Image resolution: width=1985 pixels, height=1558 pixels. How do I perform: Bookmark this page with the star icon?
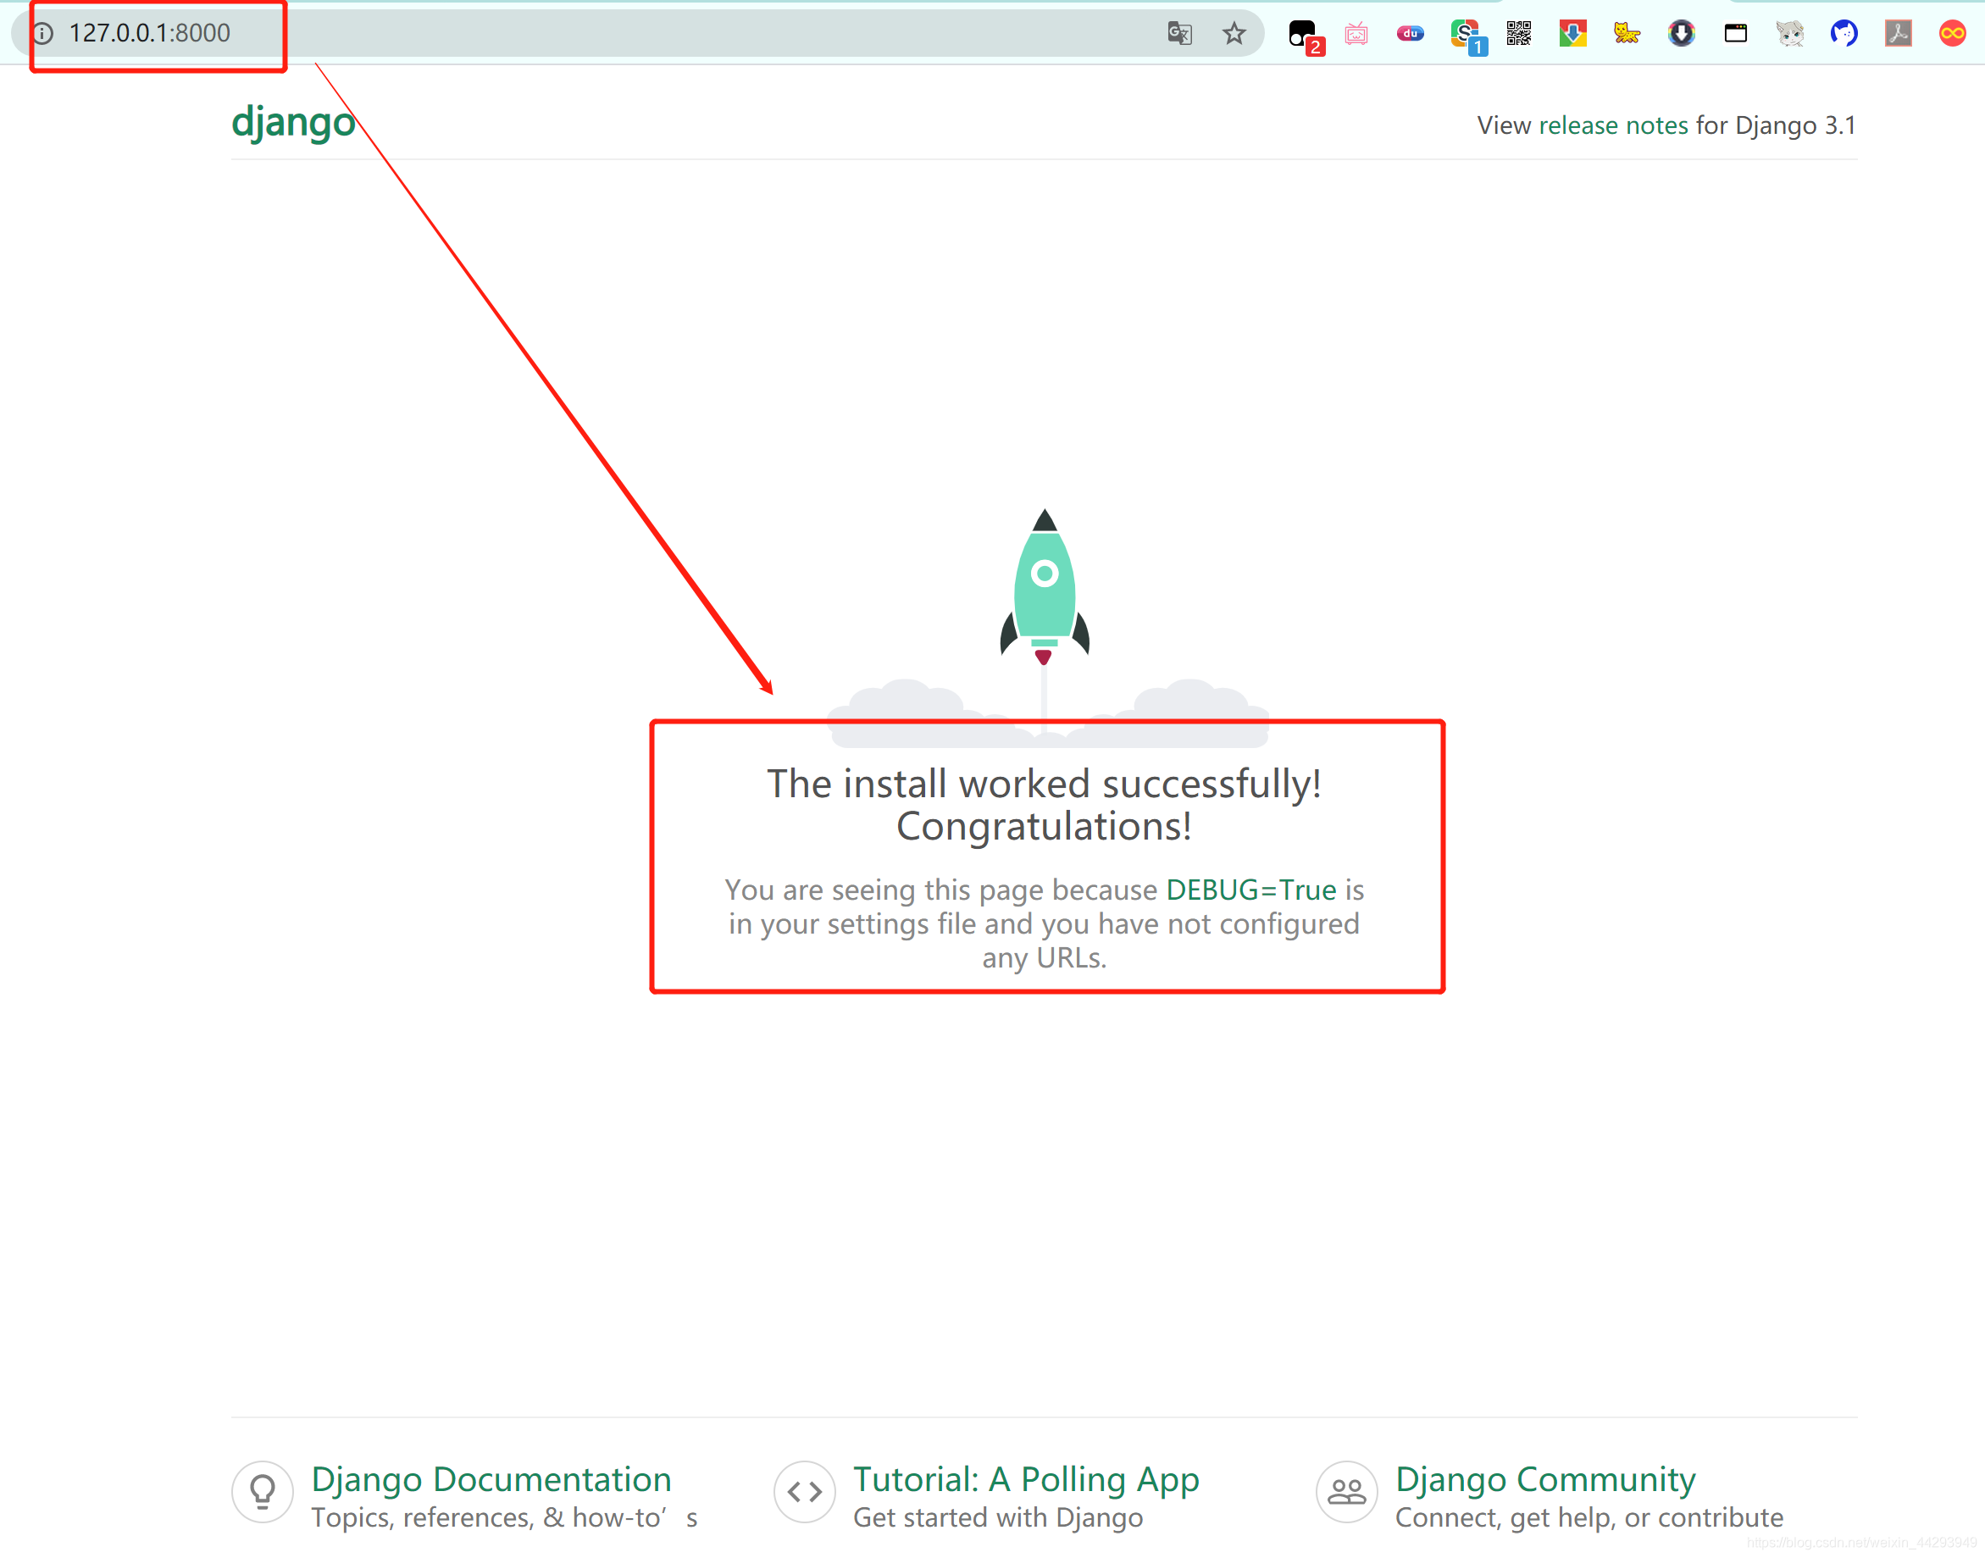1234,34
